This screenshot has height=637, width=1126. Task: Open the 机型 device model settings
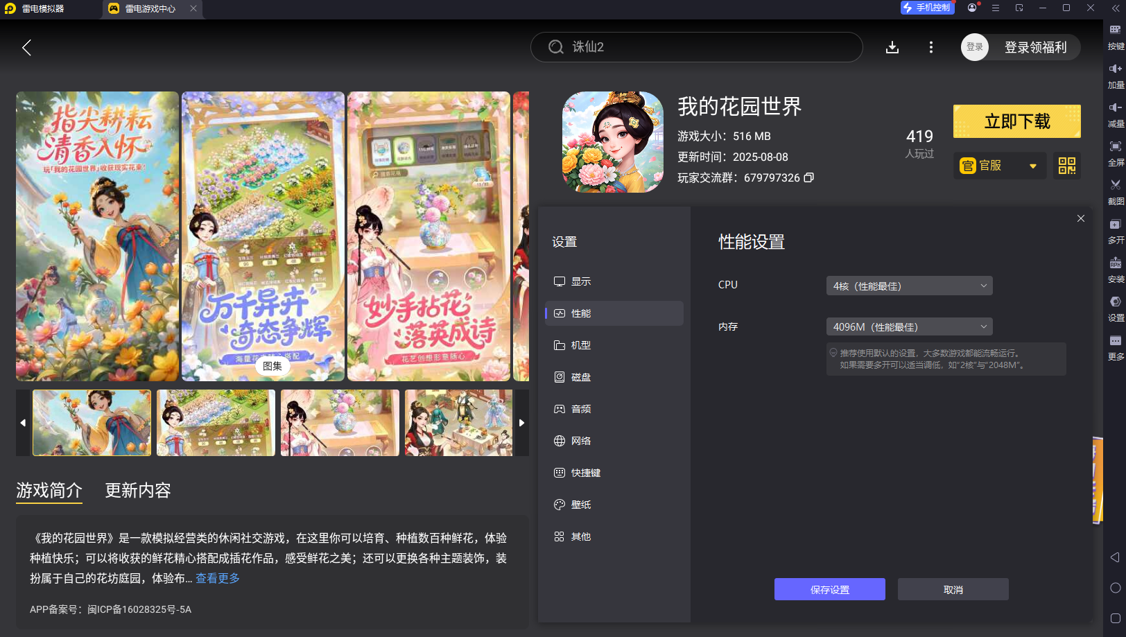614,345
